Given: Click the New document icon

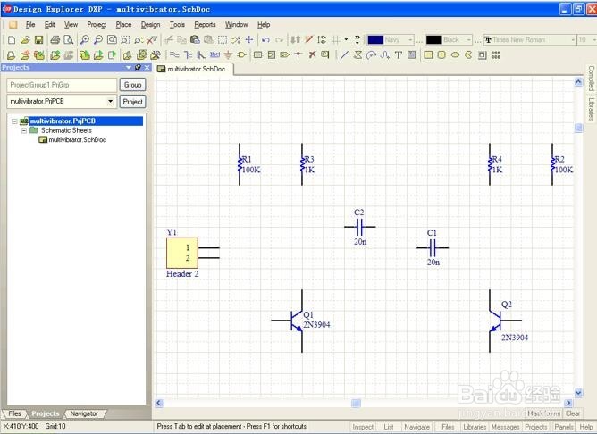Looking at the screenshot, I should tap(12, 40).
